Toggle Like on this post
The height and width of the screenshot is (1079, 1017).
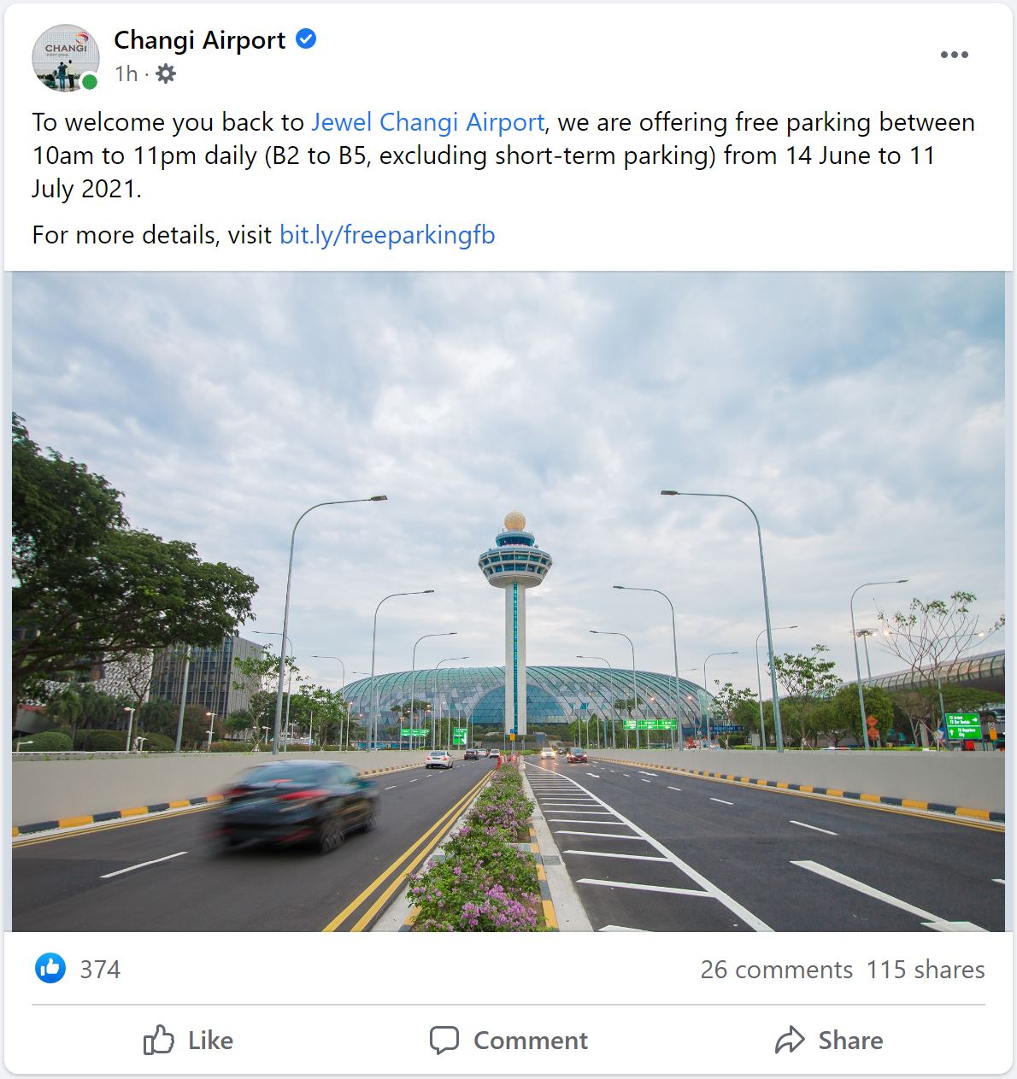coord(188,1040)
